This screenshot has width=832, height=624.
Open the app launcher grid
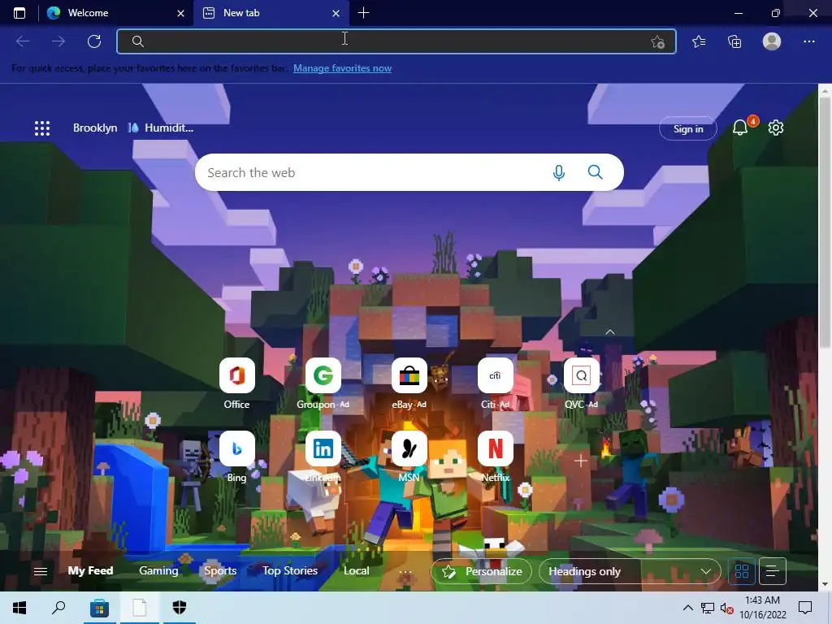tap(42, 128)
